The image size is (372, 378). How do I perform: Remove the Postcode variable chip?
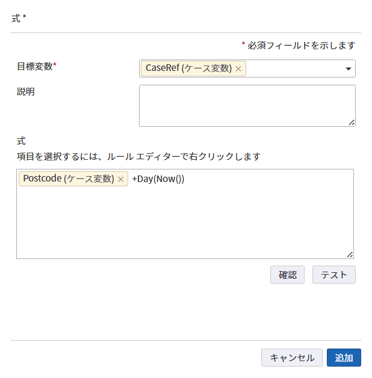pos(120,179)
